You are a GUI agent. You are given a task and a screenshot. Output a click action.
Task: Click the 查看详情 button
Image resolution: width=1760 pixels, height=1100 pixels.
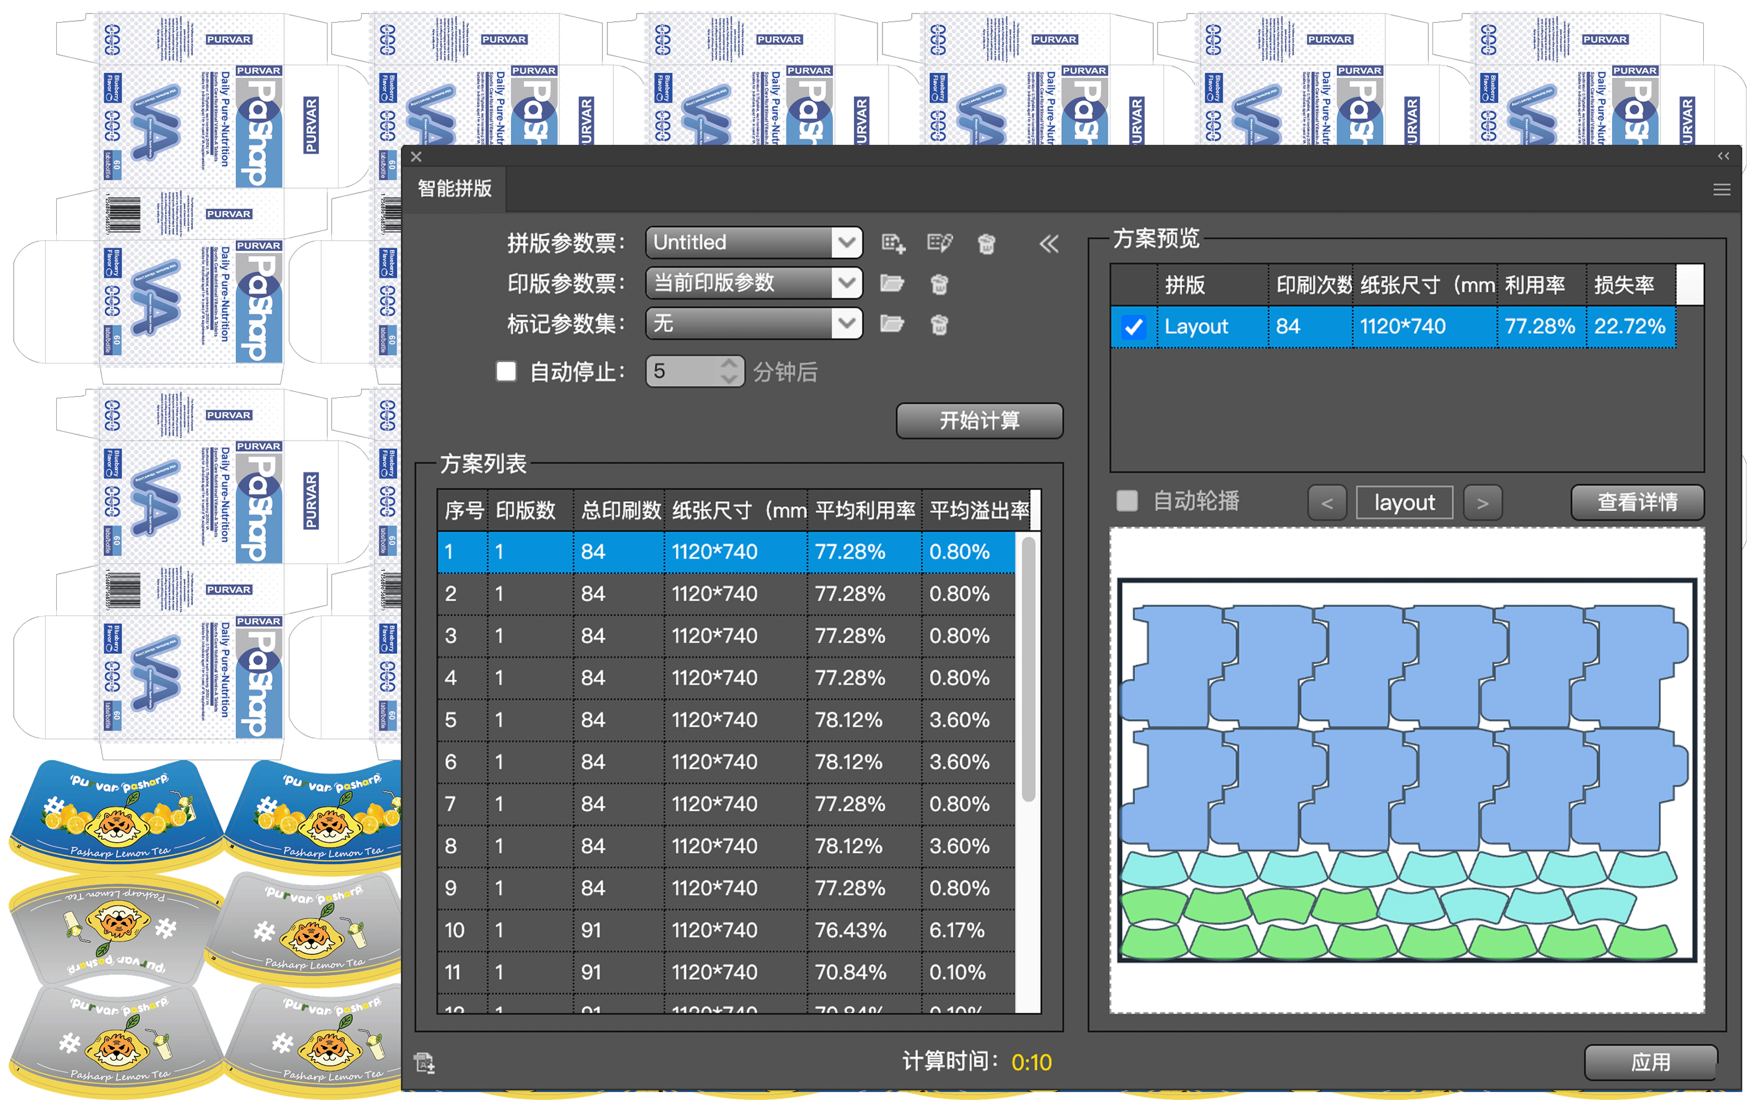pos(1637,502)
